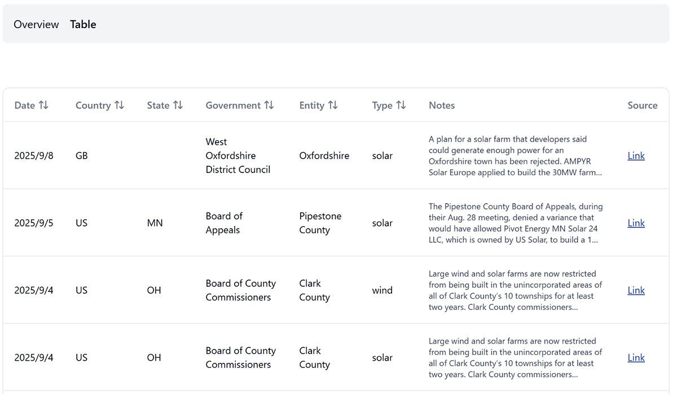Open source Link for West Oxfordshire row
Screen dimensions: 677x395
tap(636, 156)
